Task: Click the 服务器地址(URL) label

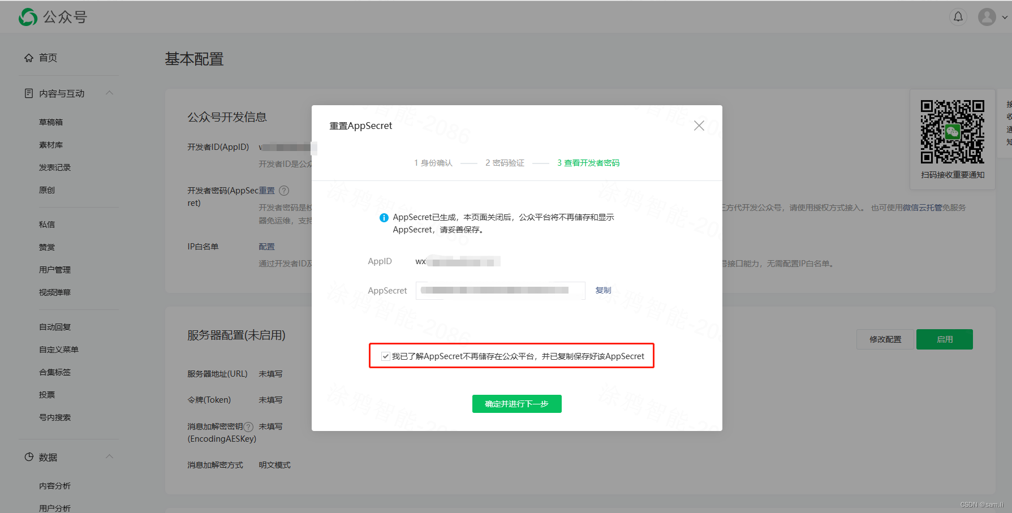Action: [x=218, y=374]
